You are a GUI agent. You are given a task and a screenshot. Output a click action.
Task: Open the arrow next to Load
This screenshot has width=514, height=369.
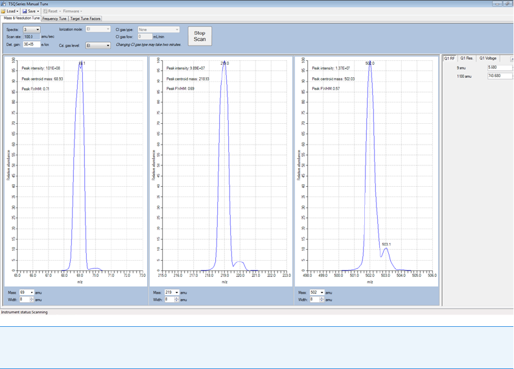[18, 11]
